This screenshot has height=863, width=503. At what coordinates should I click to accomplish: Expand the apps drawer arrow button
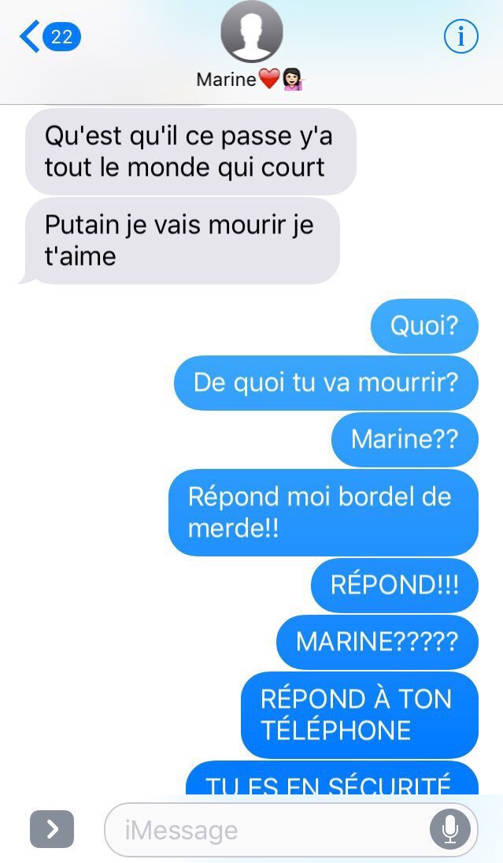(x=52, y=829)
